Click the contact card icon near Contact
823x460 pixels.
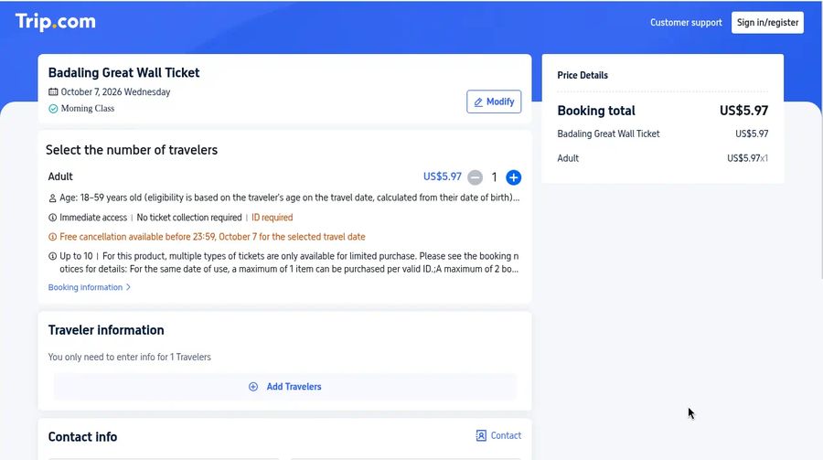pos(481,435)
